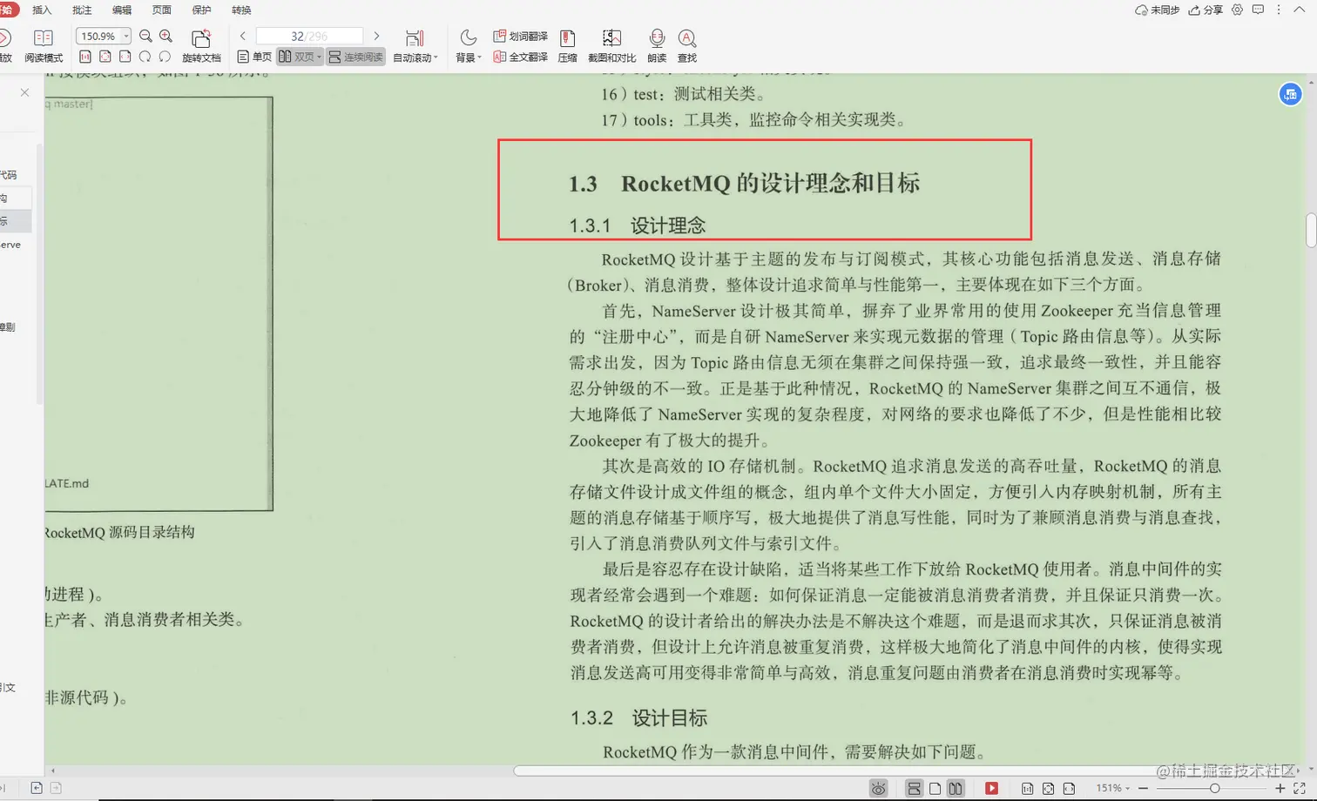Click the zoom-in magnifier icon
Viewport: 1317px width, 801px height.
point(165,36)
